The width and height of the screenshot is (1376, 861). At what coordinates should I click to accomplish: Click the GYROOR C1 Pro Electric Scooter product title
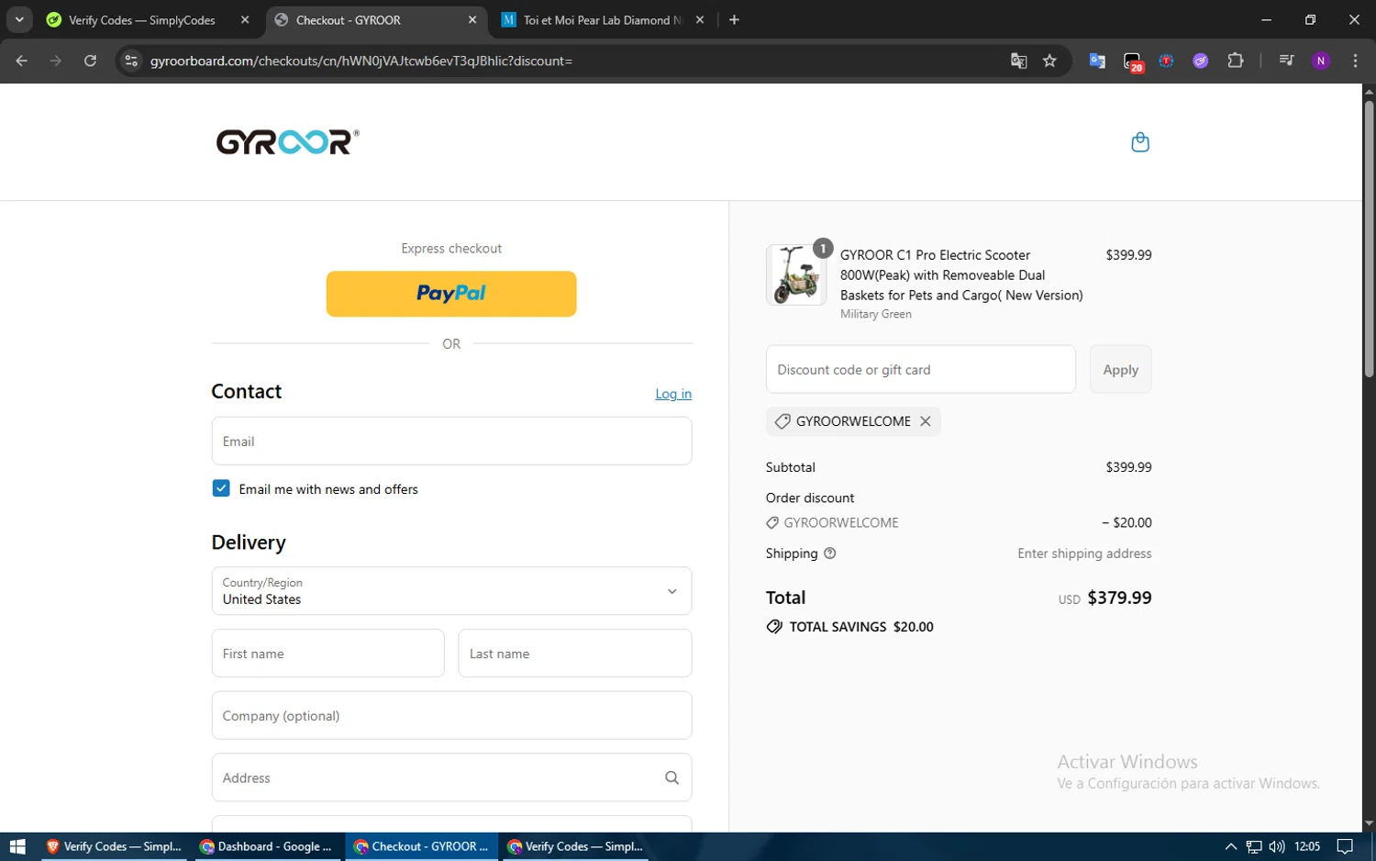pyautogui.click(x=961, y=274)
